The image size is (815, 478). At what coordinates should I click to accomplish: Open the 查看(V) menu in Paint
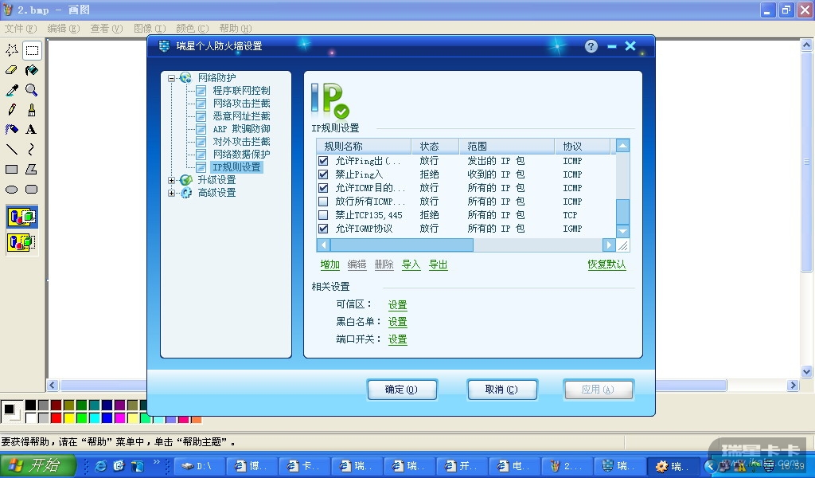107,29
